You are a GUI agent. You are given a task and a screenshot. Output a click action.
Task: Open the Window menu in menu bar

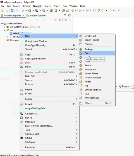coord(73,6)
